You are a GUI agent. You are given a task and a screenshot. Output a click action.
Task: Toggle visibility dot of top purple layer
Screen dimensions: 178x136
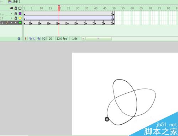click(x=11, y=14)
